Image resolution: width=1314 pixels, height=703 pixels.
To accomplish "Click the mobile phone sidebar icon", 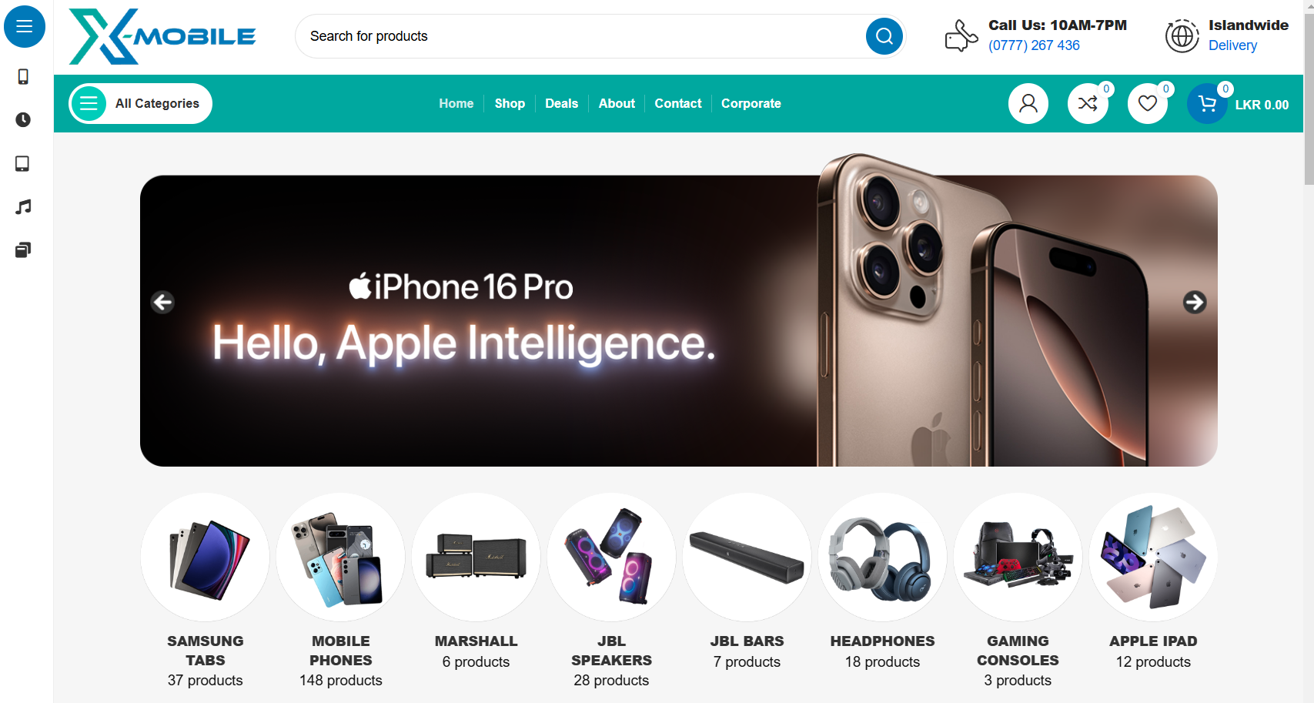I will [23, 77].
